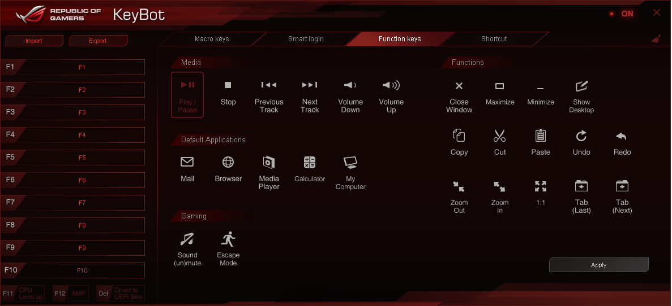Select the Mail default application
The image size is (672, 306).
[187, 169]
